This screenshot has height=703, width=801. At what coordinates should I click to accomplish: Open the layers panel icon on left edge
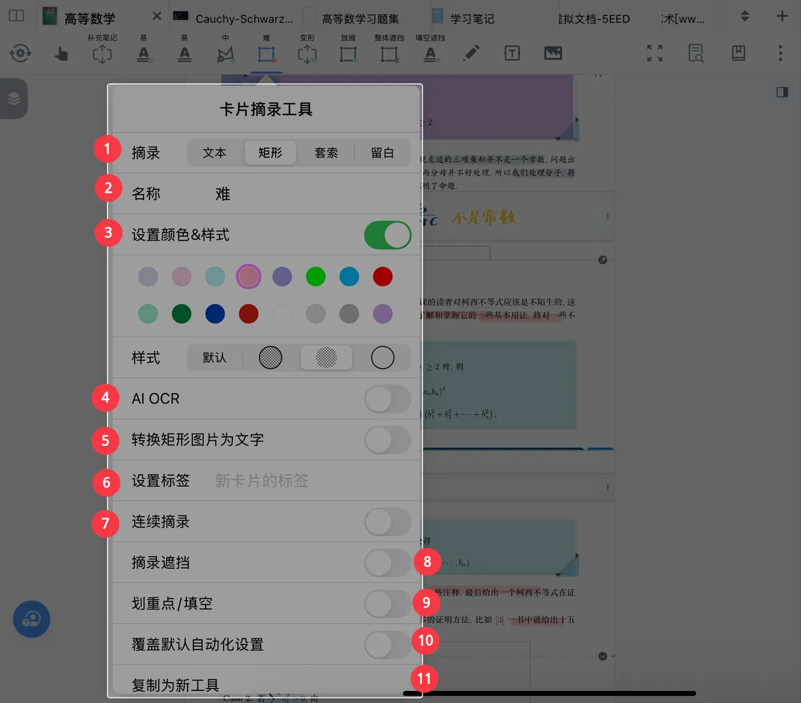(x=14, y=99)
